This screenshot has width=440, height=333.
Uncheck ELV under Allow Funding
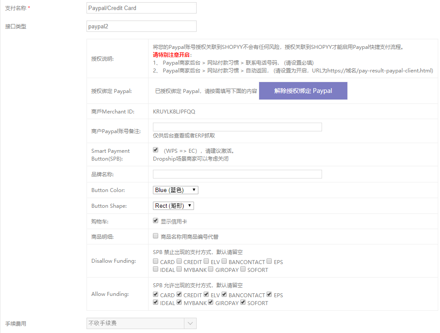pos(206,295)
